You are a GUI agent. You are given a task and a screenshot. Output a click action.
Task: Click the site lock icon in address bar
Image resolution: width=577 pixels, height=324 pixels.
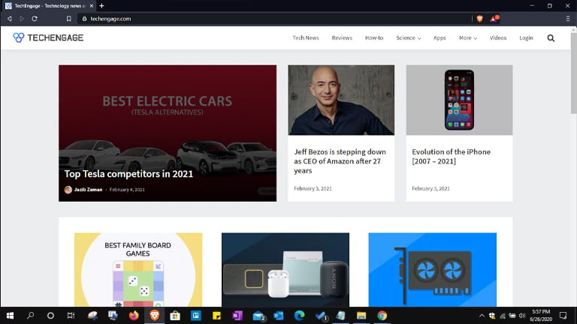pyautogui.click(x=84, y=19)
